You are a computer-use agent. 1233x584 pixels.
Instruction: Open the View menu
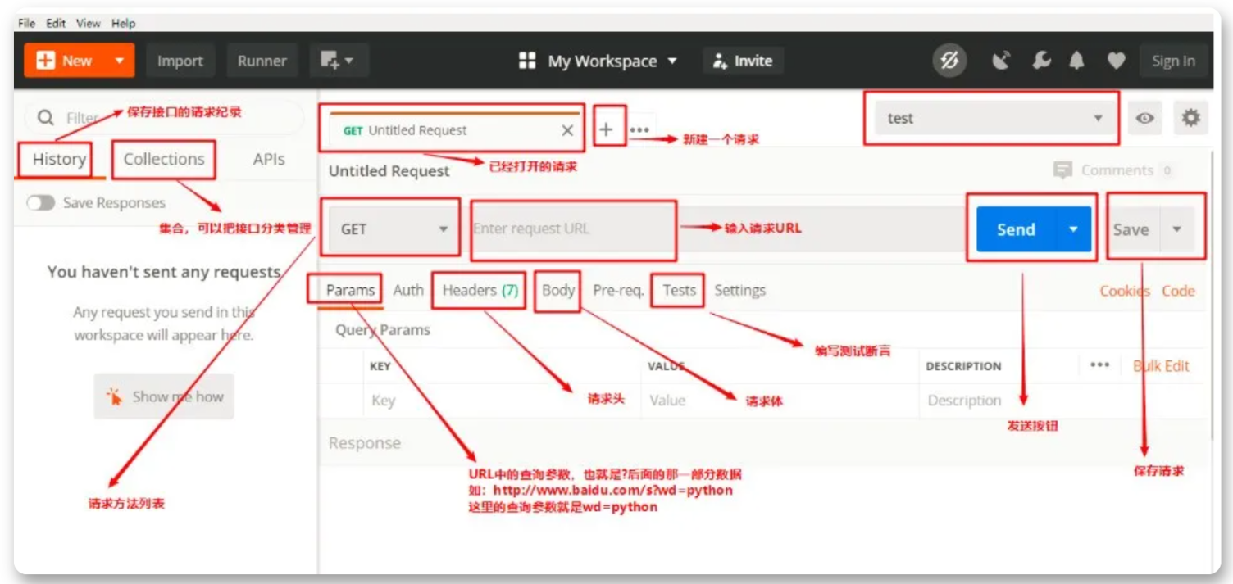tap(89, 23)
